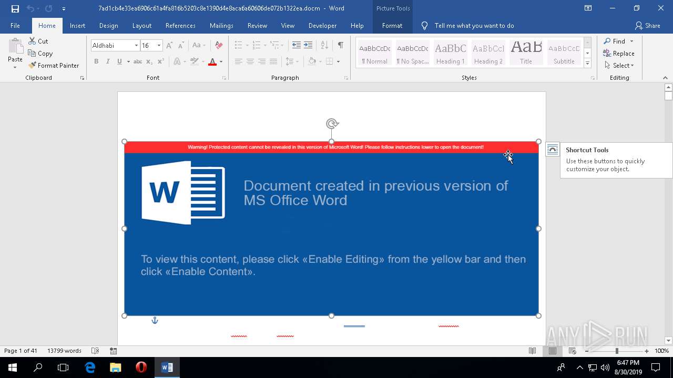
Task: Open Microsoft Edge from the taskbar
Action: [x=90, y=367]
